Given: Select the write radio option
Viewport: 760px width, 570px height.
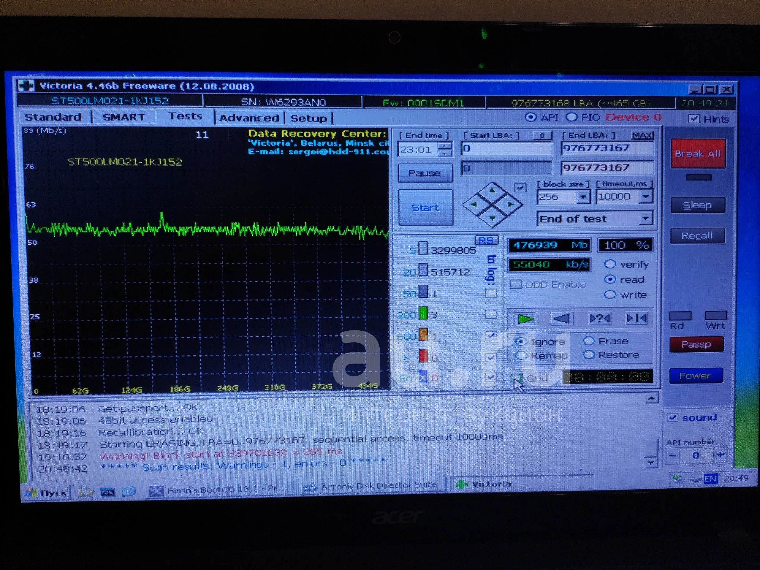Looking at the screenshot, I should (x=610, y=294).
